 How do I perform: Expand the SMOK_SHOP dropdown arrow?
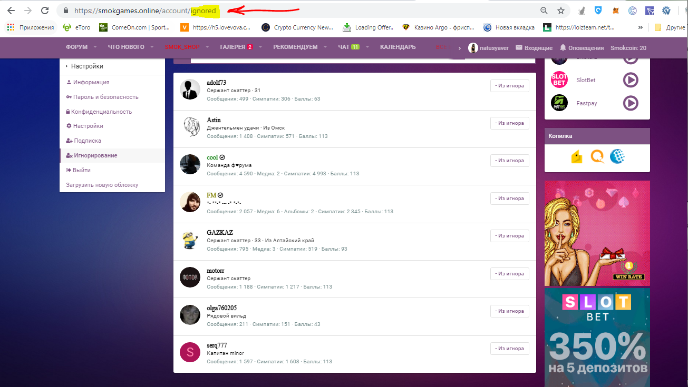tap(208, 47)
